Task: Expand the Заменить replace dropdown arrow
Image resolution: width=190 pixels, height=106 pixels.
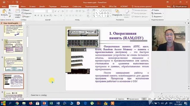Action: 163,13
